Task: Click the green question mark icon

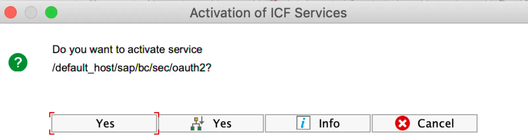Action: coord(18,62)
